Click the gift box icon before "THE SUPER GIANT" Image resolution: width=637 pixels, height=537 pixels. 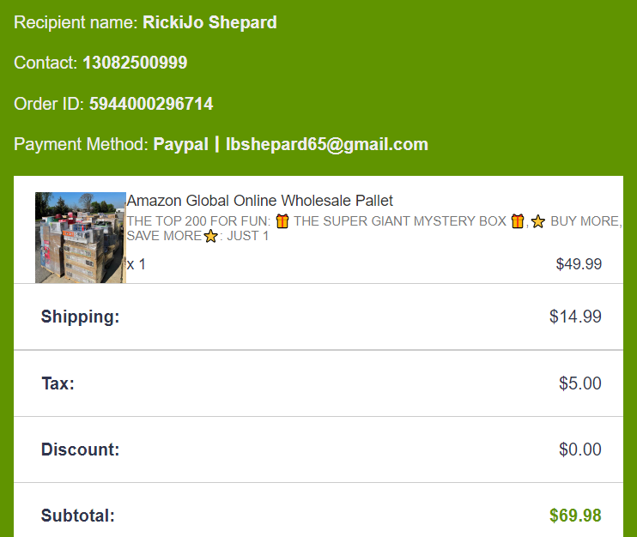coord(282,221)
